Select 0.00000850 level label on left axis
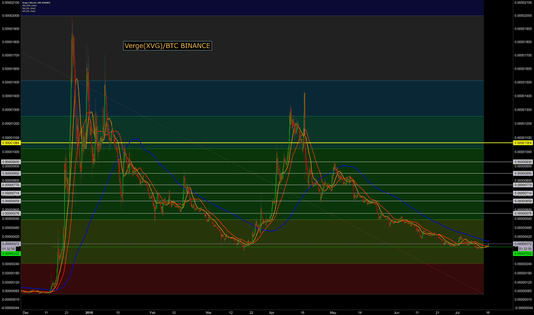The height and width of the screenshot is (315, 534). (11, 174)
